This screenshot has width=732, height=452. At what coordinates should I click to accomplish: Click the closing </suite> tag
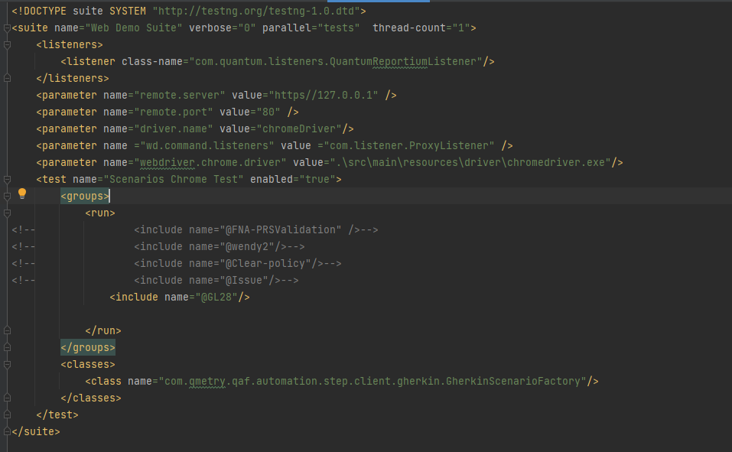pos(36,431)
